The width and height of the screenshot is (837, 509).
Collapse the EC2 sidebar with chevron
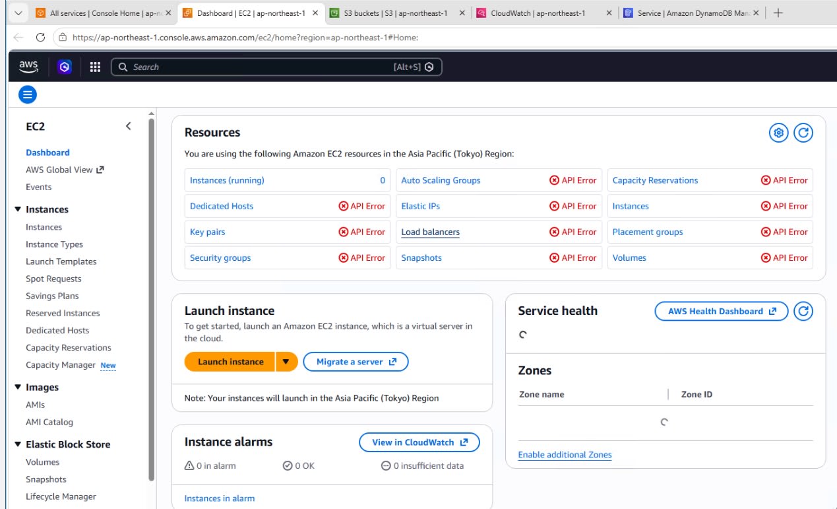pyautogui.click(x=129, y=126)
